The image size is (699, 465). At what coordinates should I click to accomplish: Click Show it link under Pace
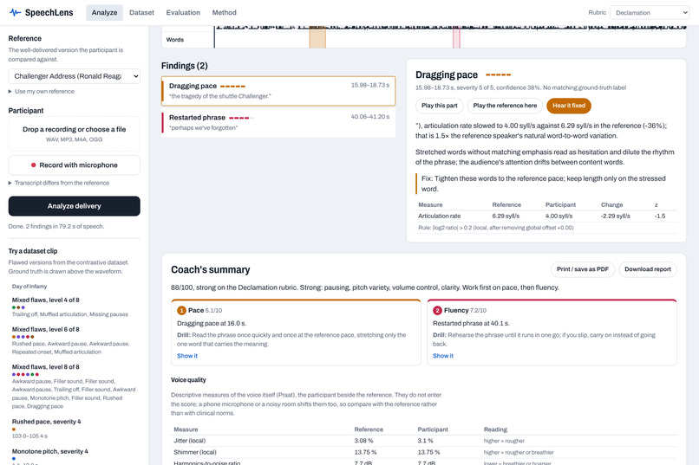[187, 356]
